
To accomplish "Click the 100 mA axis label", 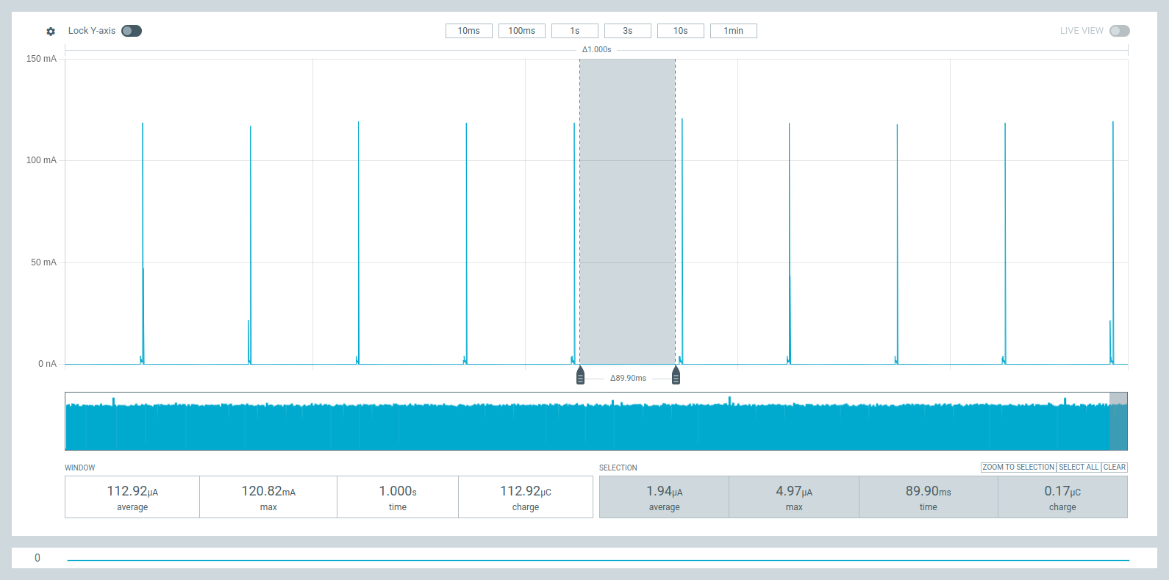I will (x=41, y=160).
